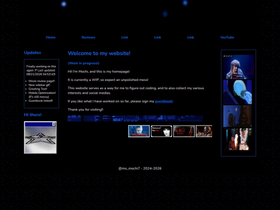Click the 'Movie review page!!' update item
This screenshot has width=280, height=210.
pyautogui.click(x=41, y=81)
